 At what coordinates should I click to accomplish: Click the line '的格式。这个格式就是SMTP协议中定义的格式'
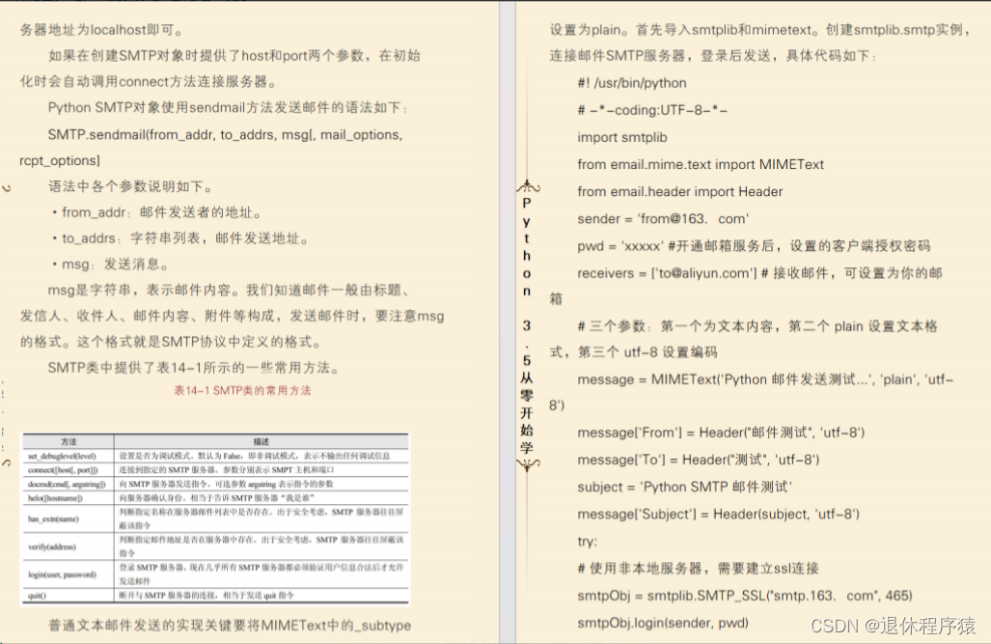coord(171,342)
